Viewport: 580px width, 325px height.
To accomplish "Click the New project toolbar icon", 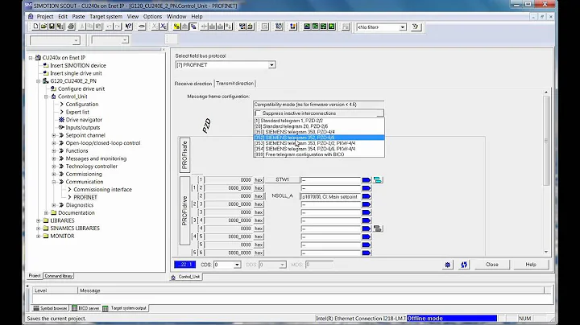I will click(x=35, y=27).
